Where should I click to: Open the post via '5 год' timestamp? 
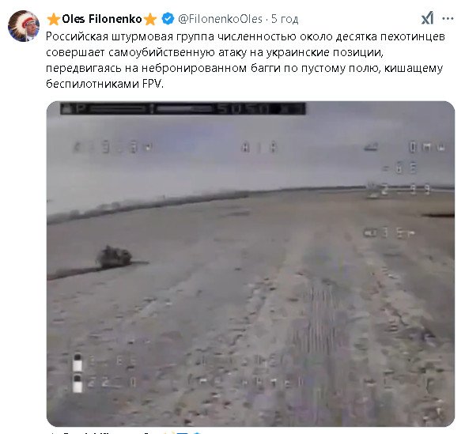point(285,19)
